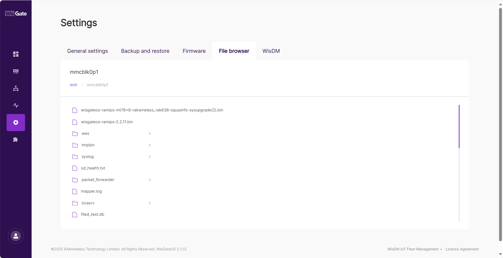Open the Diagnostics pulse icon in sidebar
Screen dimensions: 503x258
16,105
